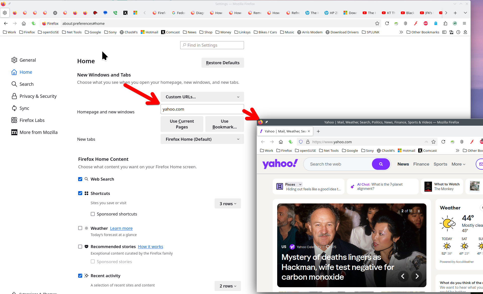Click the Yahoo window's URL bar showing www.yahoo.com
The height and width of the screenshot is (294, 483).
367,142
